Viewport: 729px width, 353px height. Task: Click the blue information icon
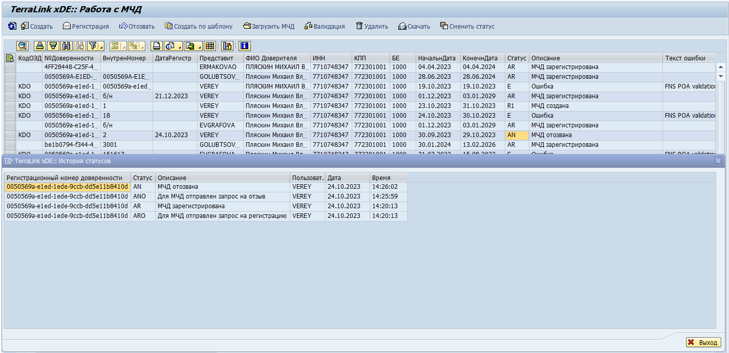pyautogui.click(x=244, y=46)
